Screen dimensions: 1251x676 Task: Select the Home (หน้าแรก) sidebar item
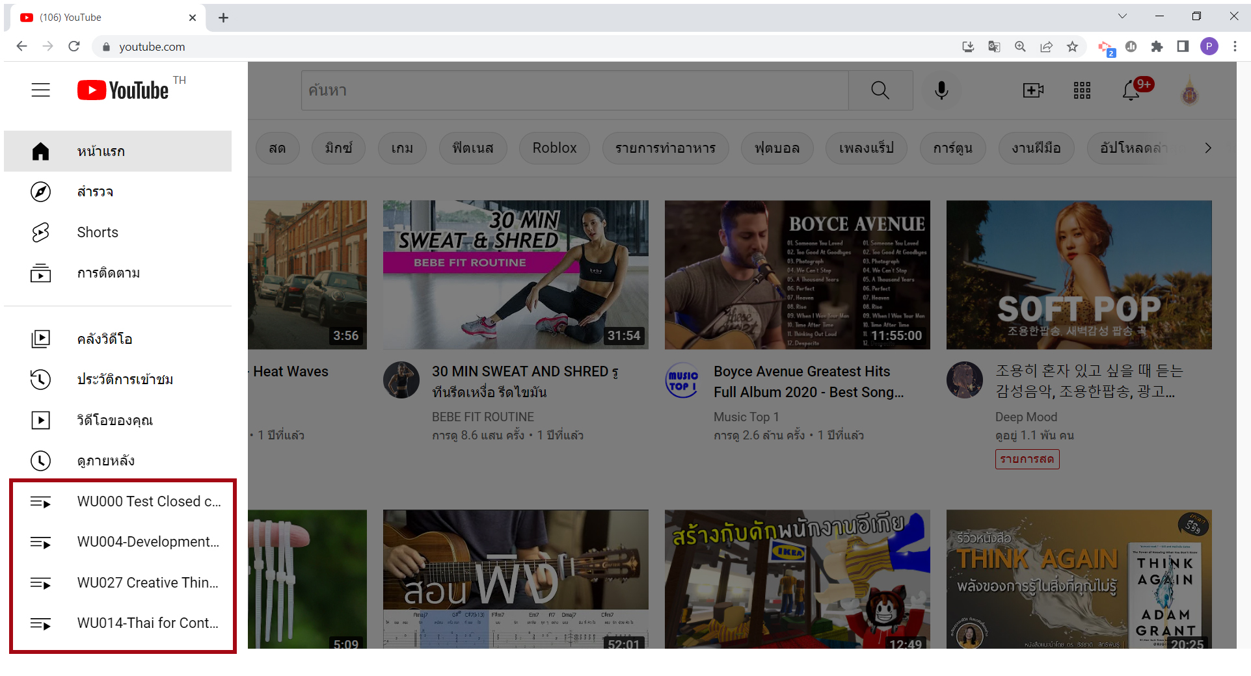[118, 151]
